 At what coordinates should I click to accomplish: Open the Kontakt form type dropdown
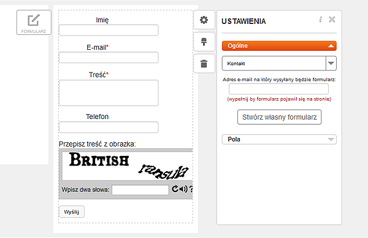click(x=279, y=63)
